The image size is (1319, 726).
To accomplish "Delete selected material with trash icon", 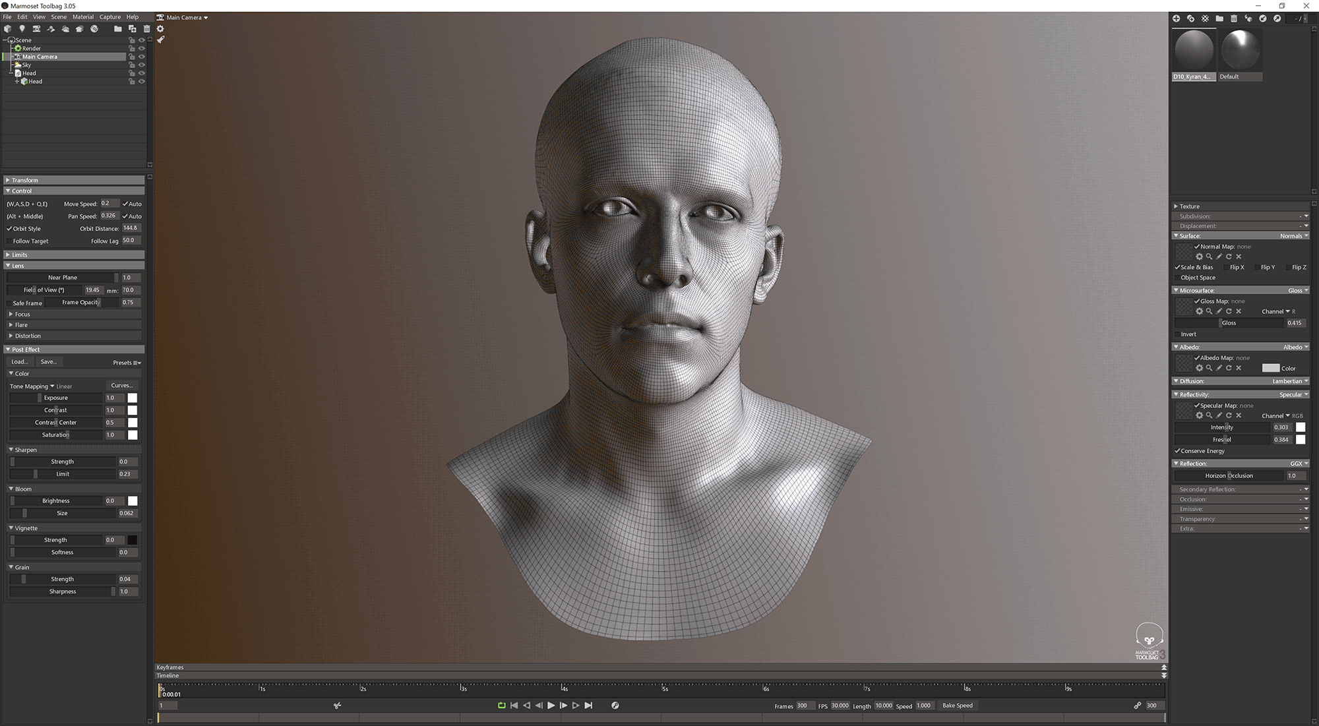I will (x=1234, y=18).
